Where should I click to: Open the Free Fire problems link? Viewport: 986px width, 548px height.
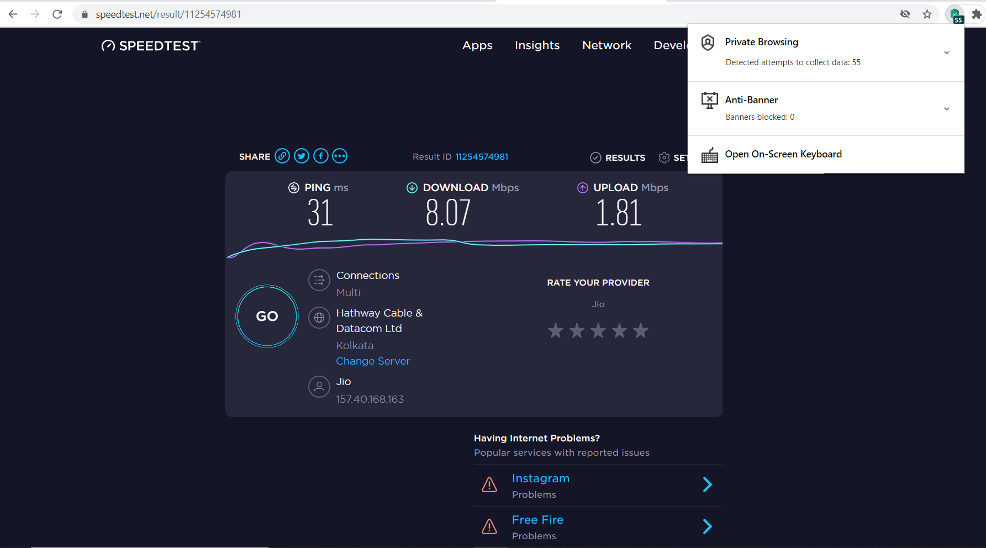[537, 520]
